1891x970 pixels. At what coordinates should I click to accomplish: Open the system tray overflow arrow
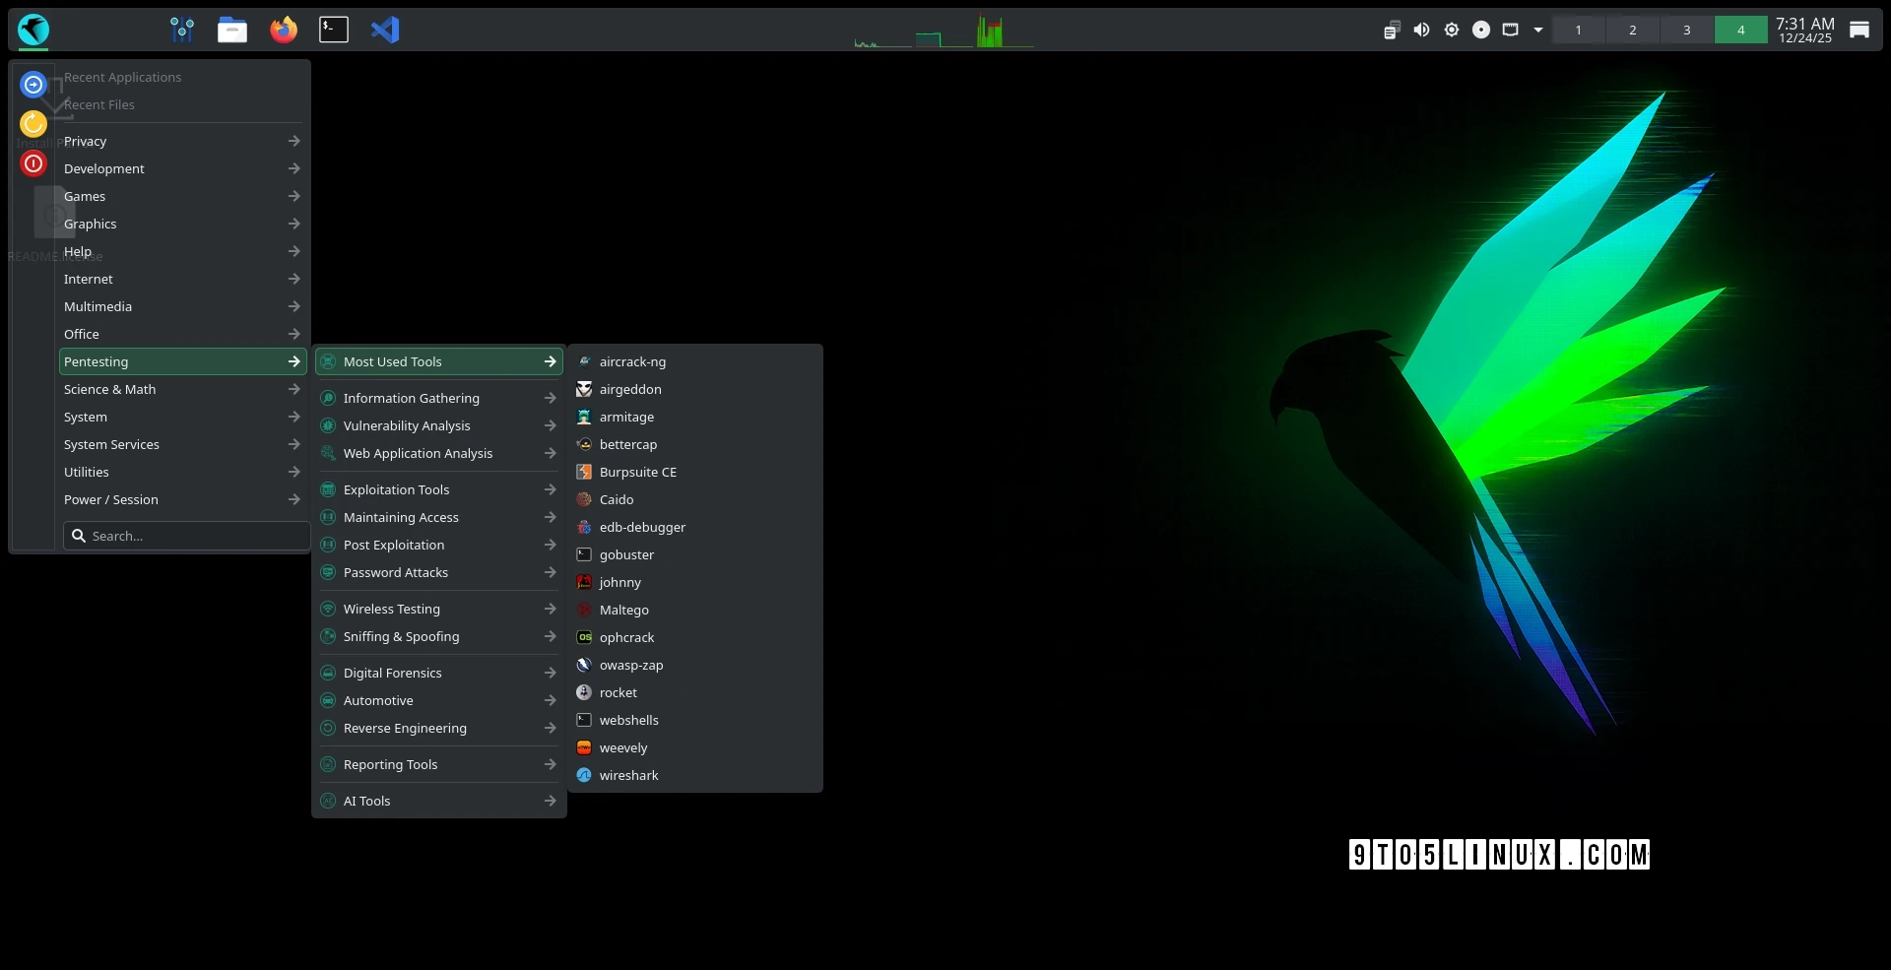tap(1538, 30)
